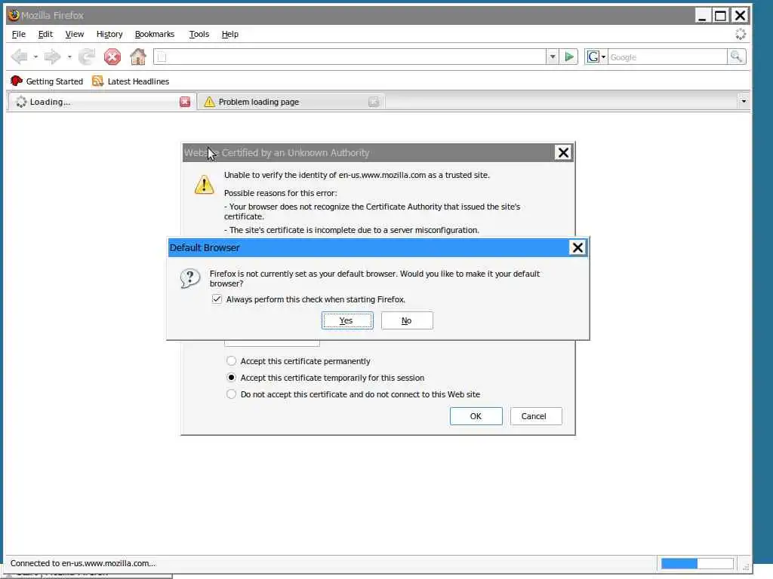Open the Edit menu
Viewport: 773px width, 579px height.
pos(45,34)
